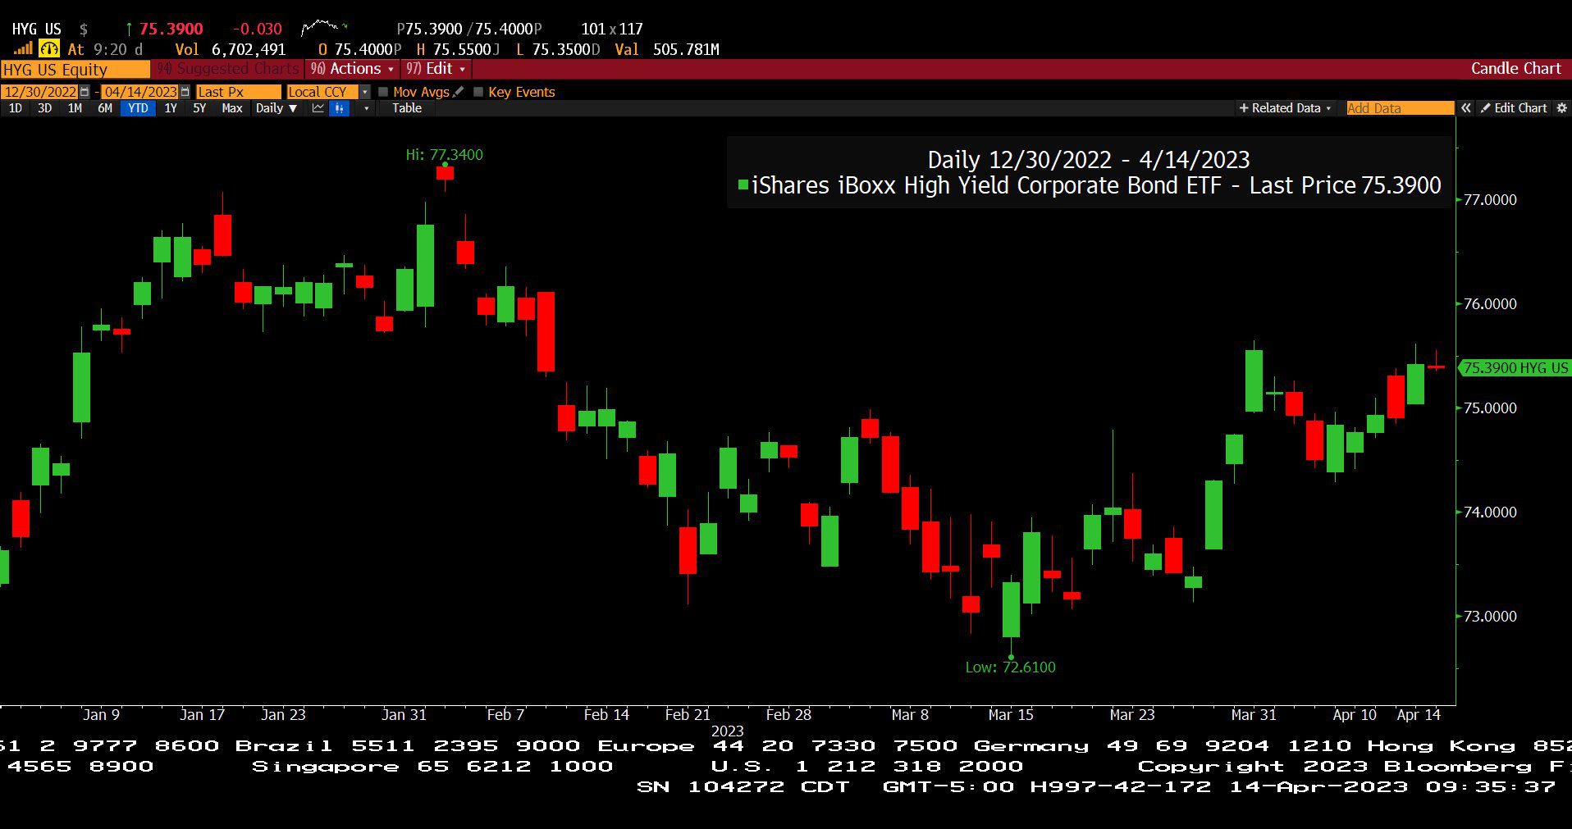Open the Daily periodicity dropdown
The height and width of the screenshot is (829, 1572).
click(x=276, y=108)
